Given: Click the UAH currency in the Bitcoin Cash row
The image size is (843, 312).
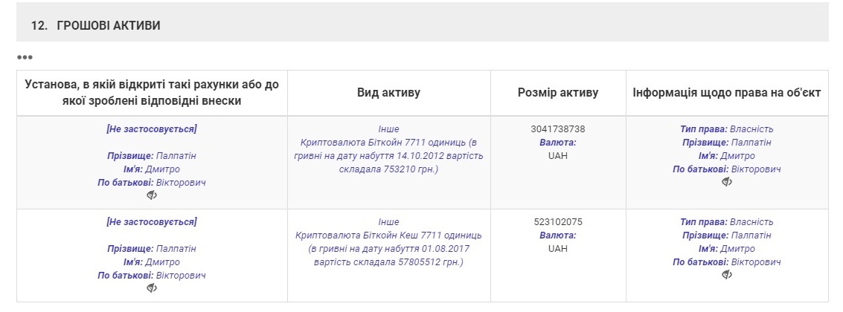Looking at the screenshot, I should point(558,249).
